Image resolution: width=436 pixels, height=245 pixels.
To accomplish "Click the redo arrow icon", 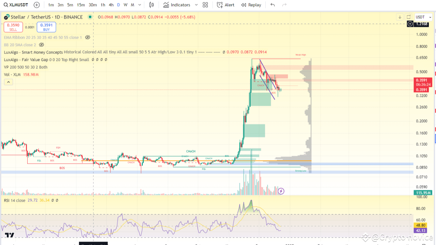I will click(284, 5).
